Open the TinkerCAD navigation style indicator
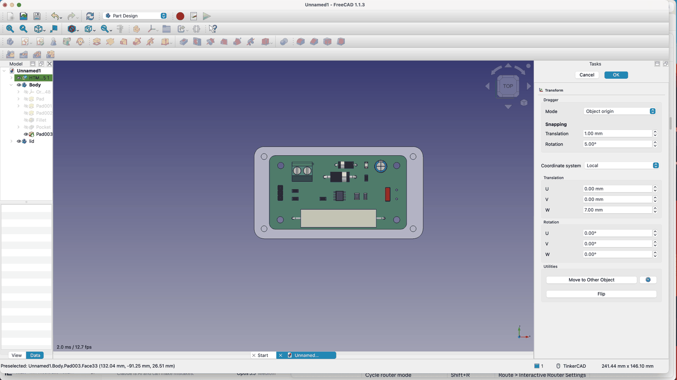This screenshot has width=677, height=380. (571, 366)
